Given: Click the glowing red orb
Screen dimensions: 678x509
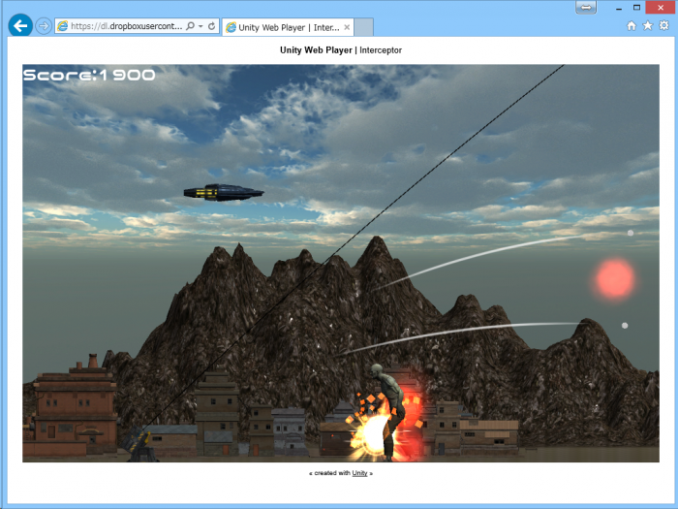Looking at the screenshot, I should [614, 279].
